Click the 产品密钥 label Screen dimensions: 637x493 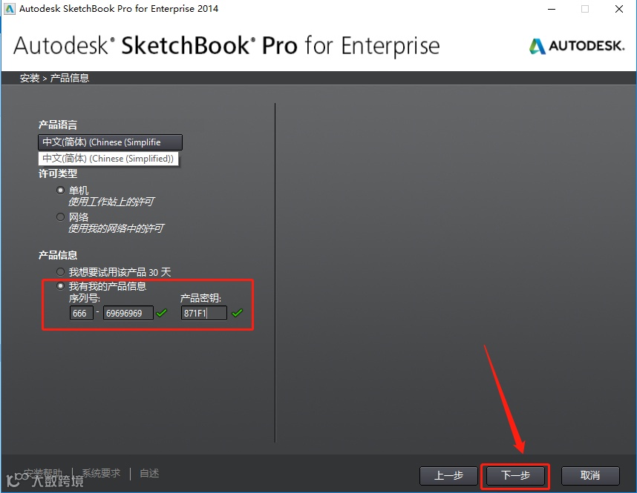point(200,298)
